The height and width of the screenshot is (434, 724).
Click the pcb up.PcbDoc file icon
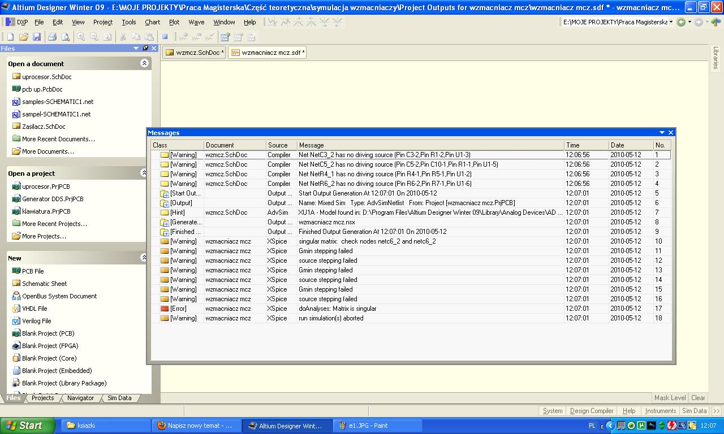point(16,89)
